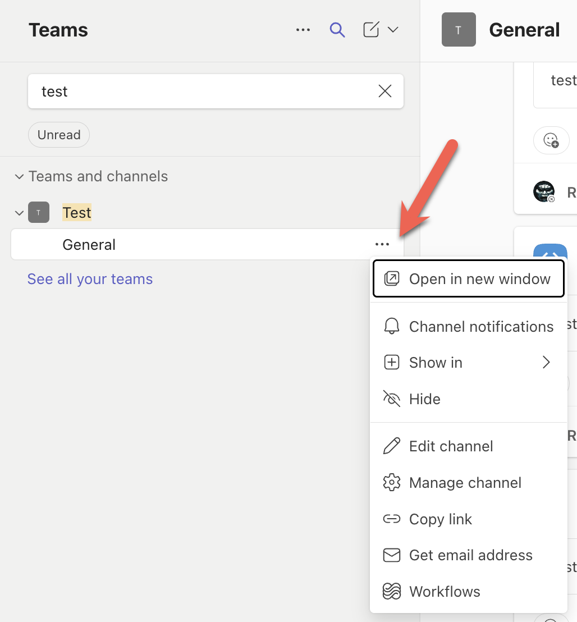Click the General channel title in header
The width and height of the screenshot is (577, 622).
[x=524, y=30]
